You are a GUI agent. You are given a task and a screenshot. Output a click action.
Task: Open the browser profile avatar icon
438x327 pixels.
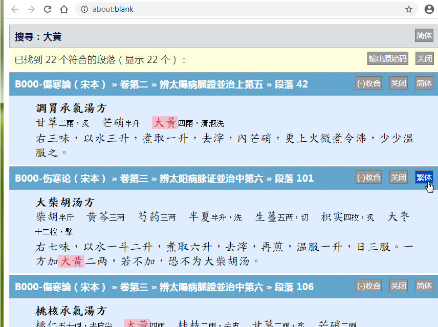[429, 9]
